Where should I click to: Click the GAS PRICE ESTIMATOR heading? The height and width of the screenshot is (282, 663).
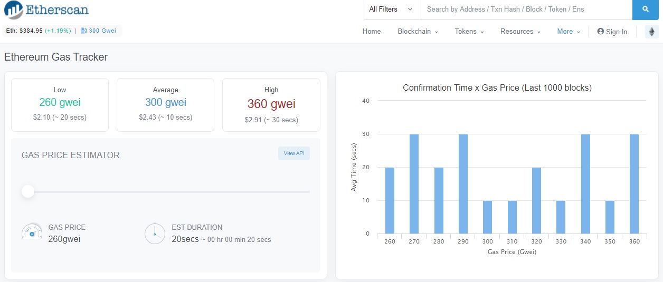point(71,155)
